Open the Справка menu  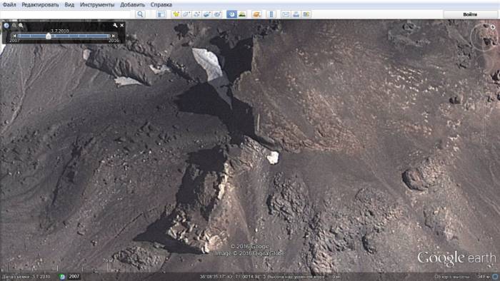coord(161,5)
